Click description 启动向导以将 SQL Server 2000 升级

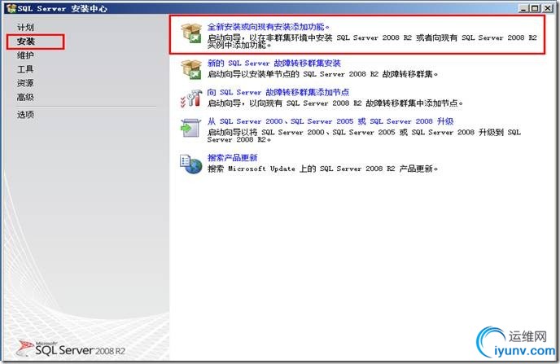click(364, 136)
